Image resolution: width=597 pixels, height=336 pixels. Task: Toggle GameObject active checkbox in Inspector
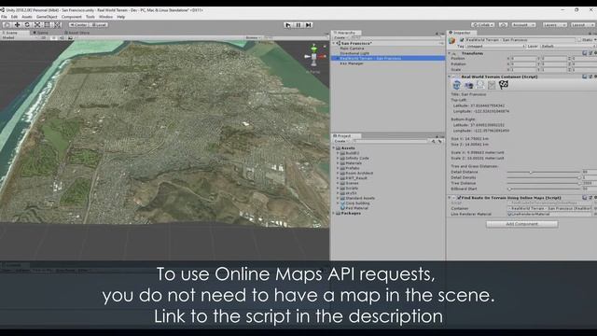pos(462,40)
